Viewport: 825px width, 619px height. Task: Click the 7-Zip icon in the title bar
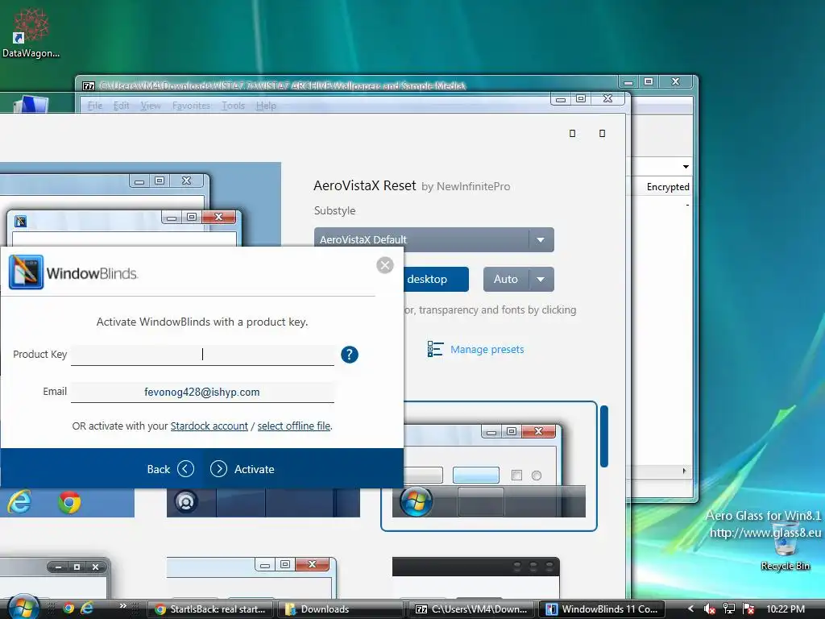click(89, 85)
